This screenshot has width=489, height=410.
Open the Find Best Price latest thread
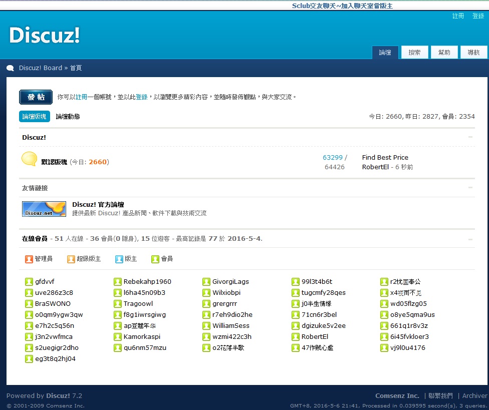point(385,158)
